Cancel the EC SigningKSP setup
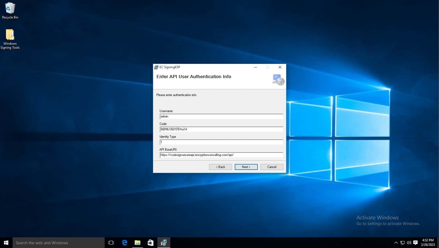The height and width of the screenshot is (248, 439). point(272,167)
